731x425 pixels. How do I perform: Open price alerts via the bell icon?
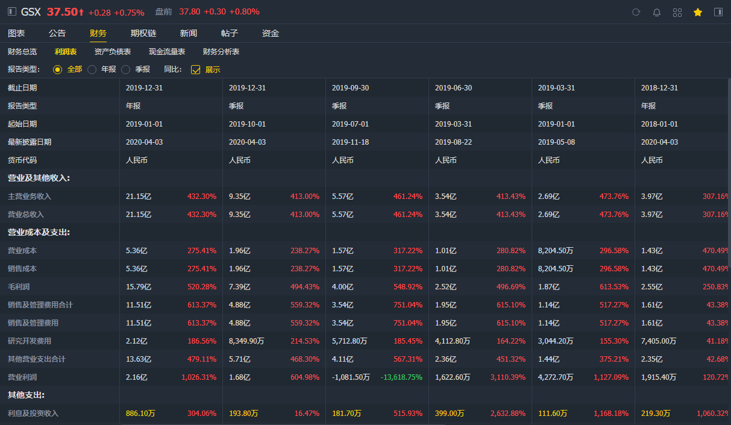click(x=657, y=12)
